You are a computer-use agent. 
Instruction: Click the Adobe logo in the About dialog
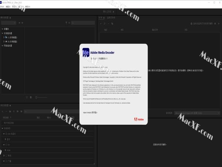(139, 119)
